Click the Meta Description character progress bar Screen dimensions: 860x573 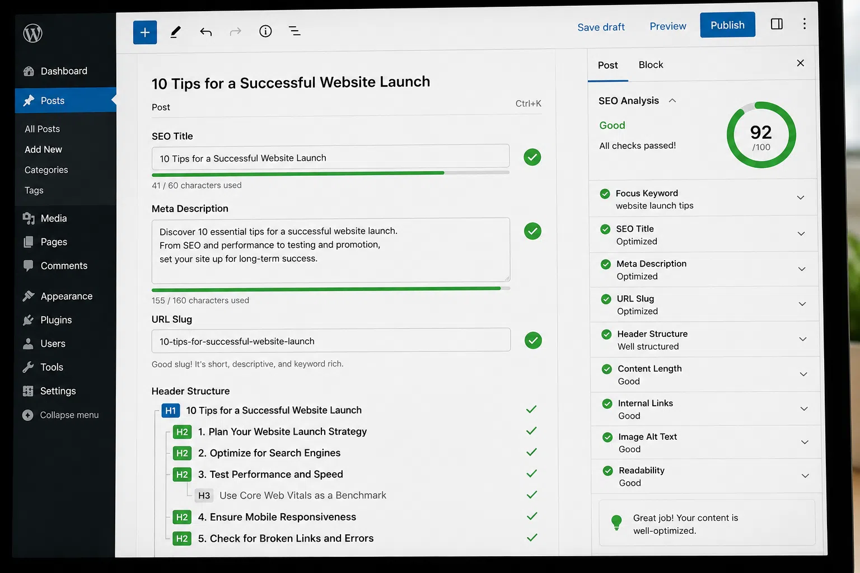tap(331, 289)
